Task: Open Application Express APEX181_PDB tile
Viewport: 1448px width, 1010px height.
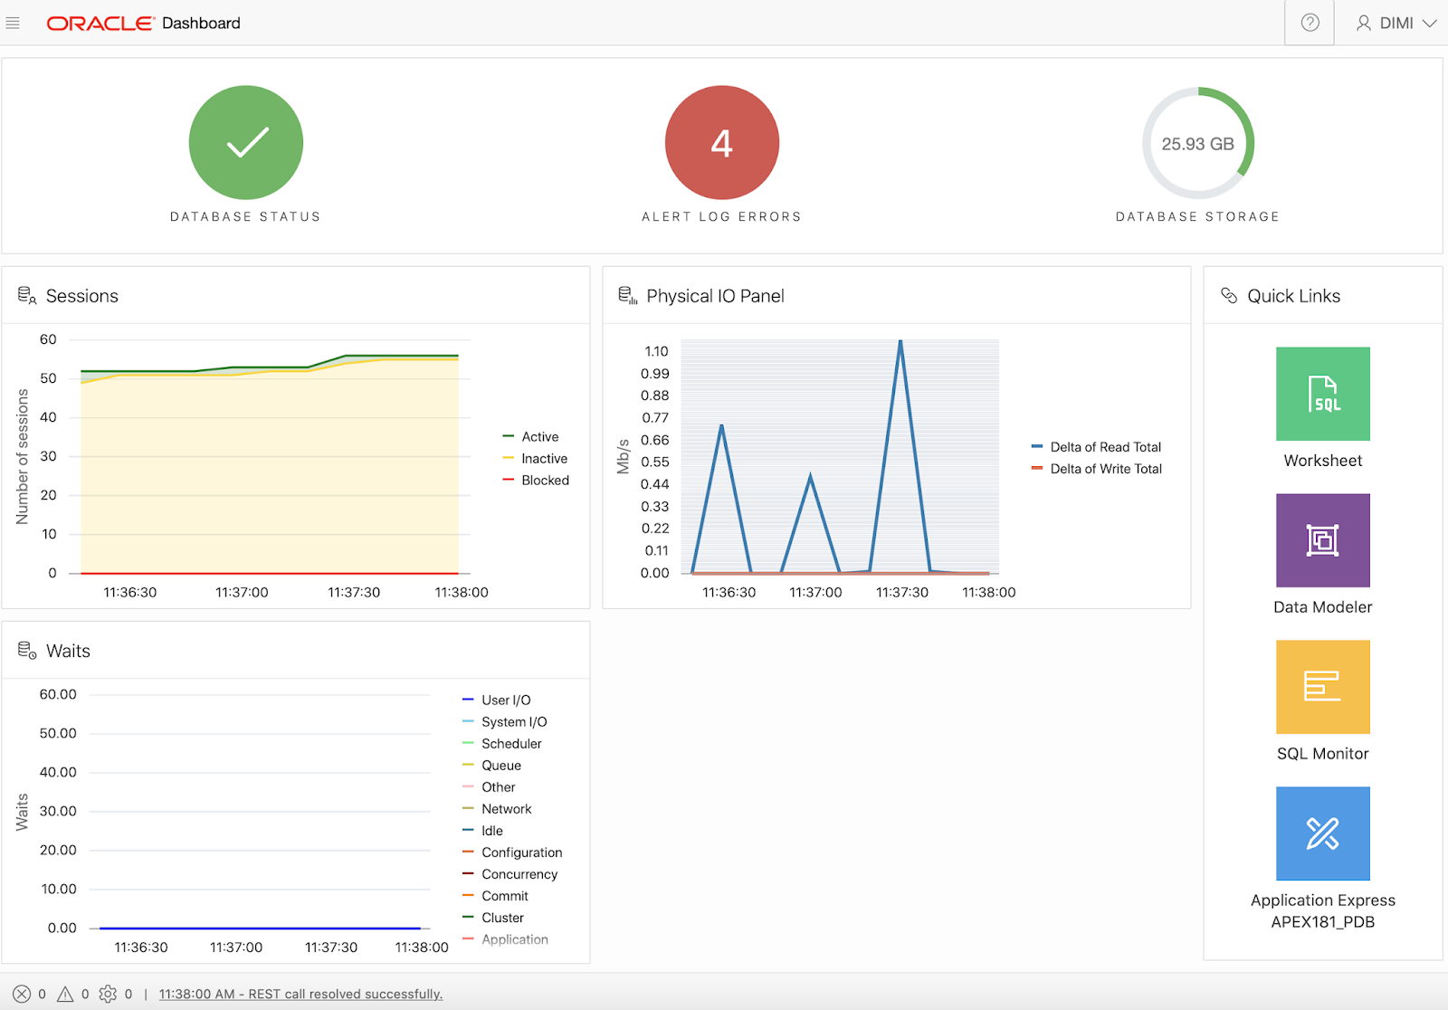Action: coord(1322,834)
